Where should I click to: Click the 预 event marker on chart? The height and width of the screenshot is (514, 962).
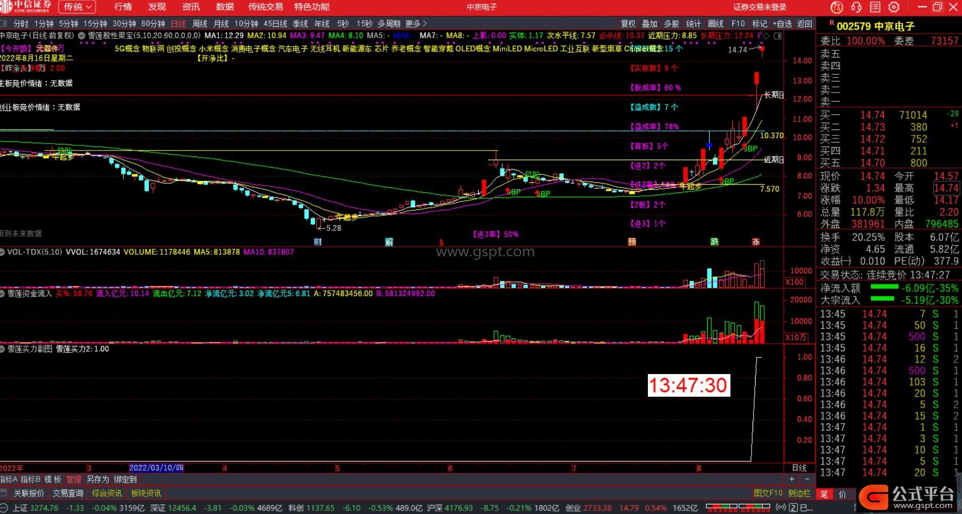(x=632, y=242)
